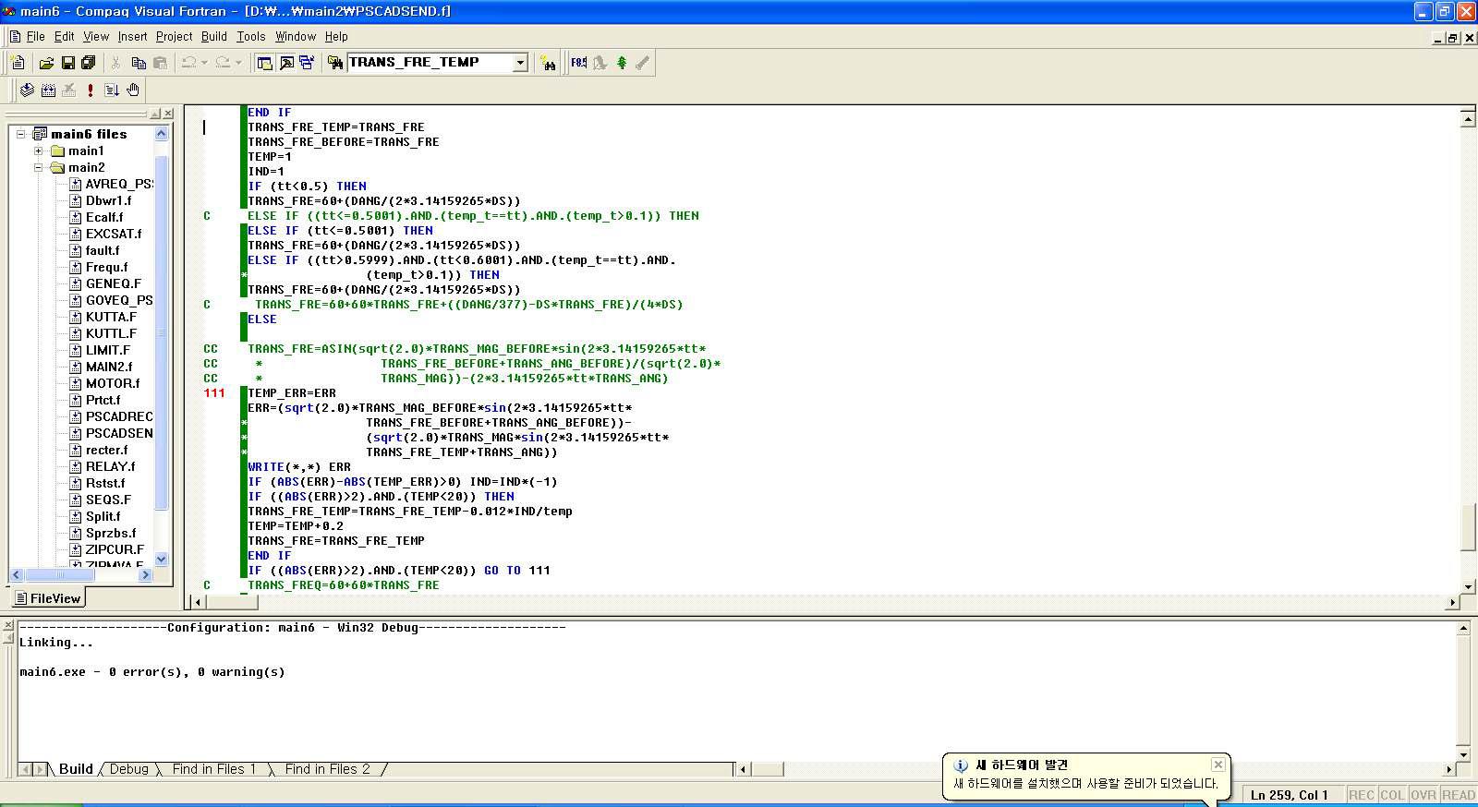
Task: Click the Find binoculars icon beside the combo box
Action: [549, 63]
